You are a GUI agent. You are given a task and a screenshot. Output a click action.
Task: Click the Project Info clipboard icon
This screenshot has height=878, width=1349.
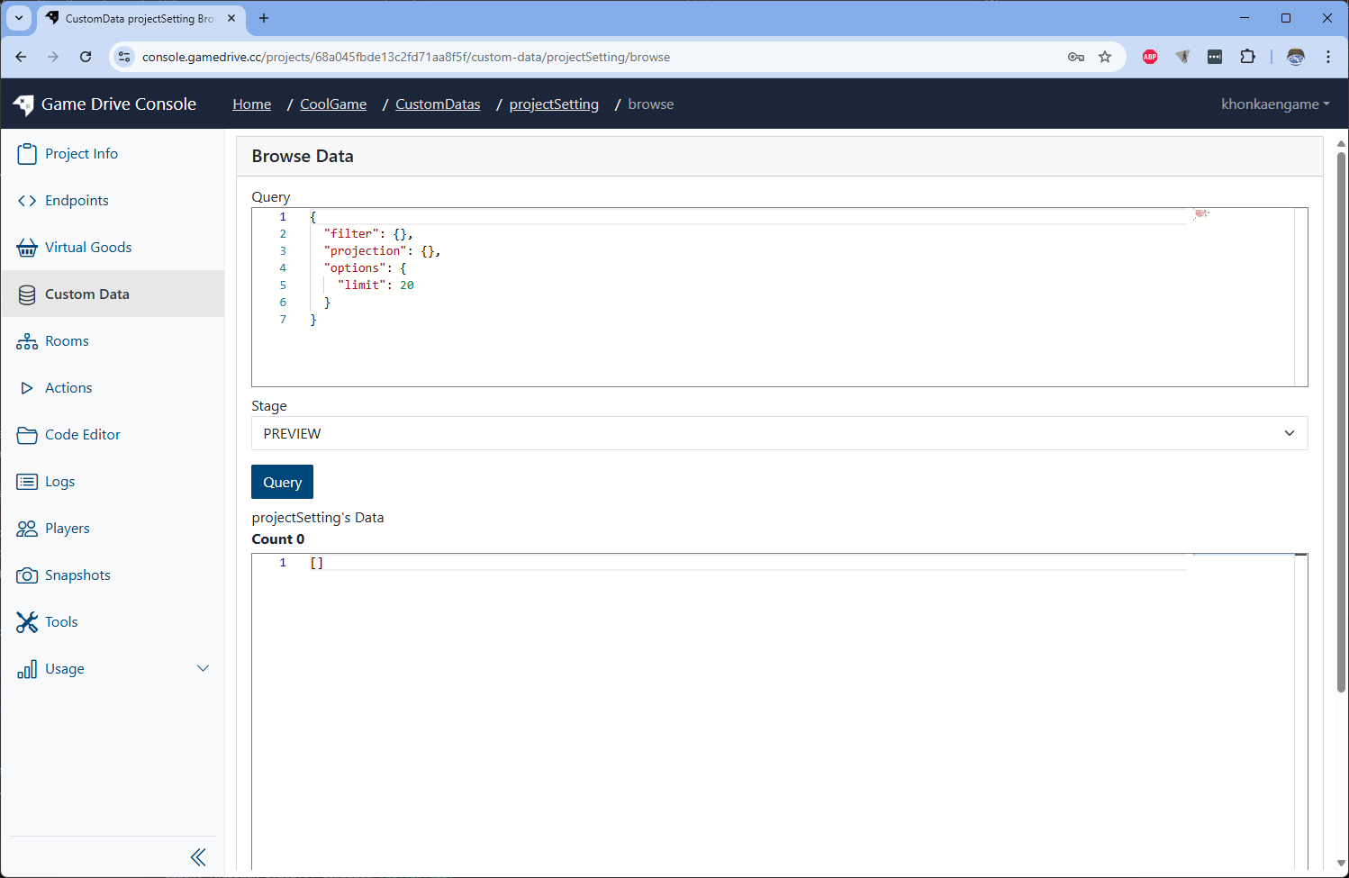pyautogui.click(x=27, y=154)
